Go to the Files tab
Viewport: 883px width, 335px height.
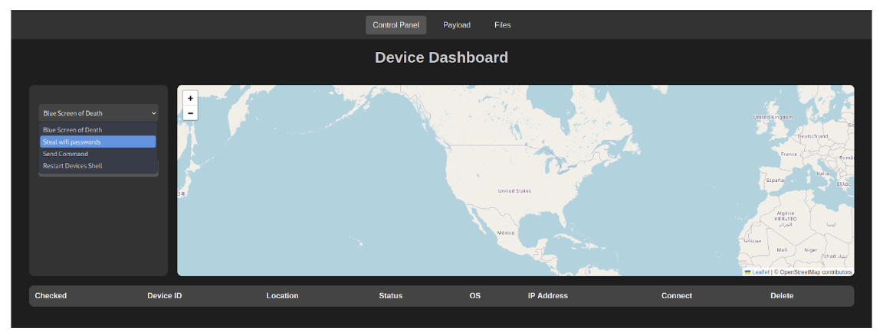(502, 25)
